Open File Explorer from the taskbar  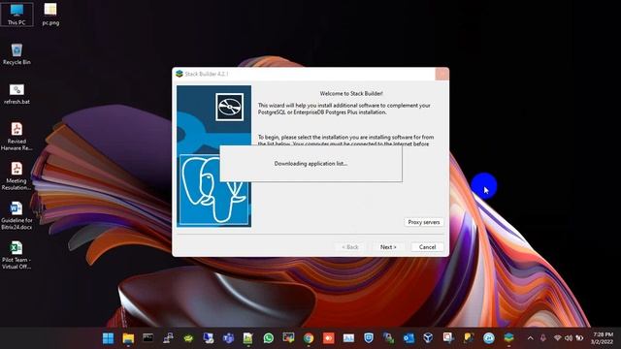[128, 338]
